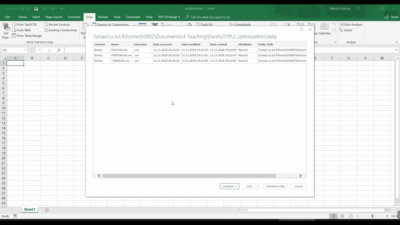
Task: Open Existing Connections
Action: 61,30
